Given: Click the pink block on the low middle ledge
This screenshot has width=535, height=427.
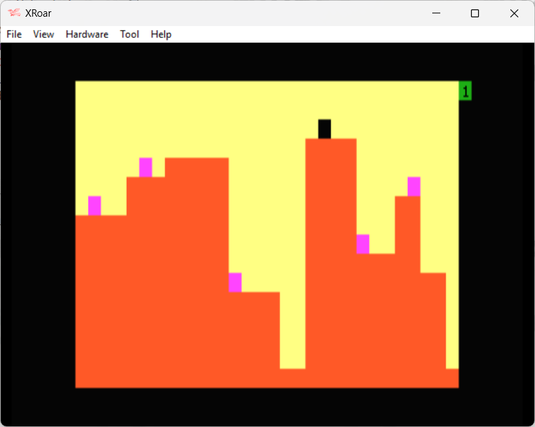Looking at the screenshot, I should [x=235, y=282].
